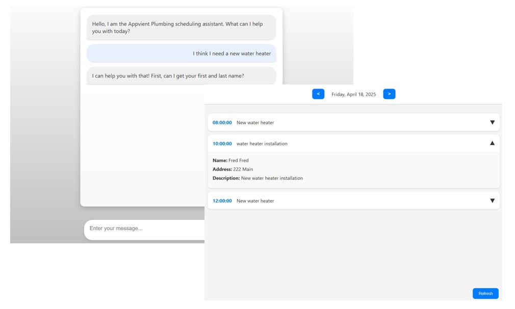This screenshot has height=309, width=515.
Task: Click the Name: Fred Fred detail line
Action: tap(230, 160)
